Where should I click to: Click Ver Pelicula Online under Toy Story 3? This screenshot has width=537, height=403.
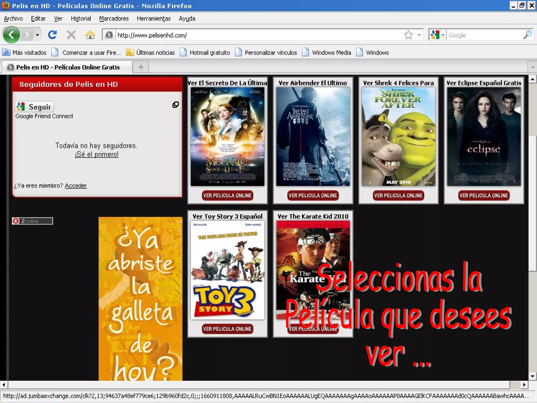click(227, 329)
